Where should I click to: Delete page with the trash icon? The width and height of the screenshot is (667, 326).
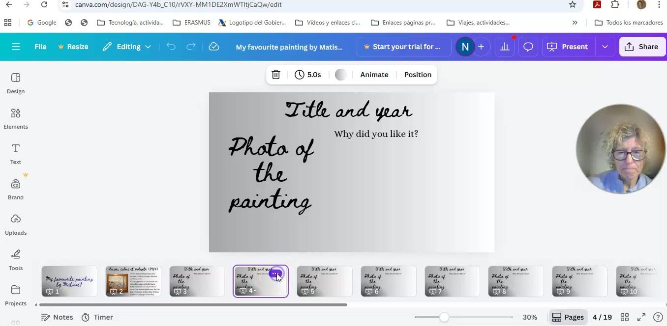coord(276,75)
